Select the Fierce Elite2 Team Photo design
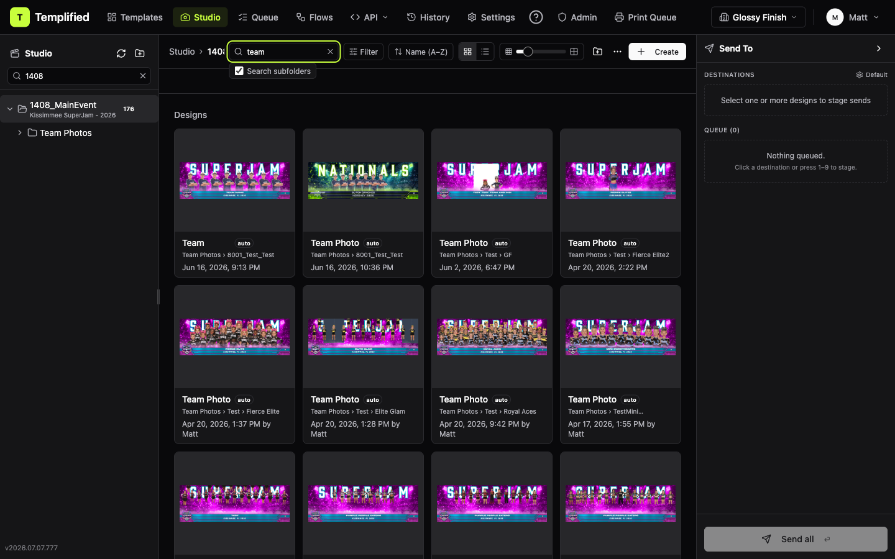 coord(620,203)
